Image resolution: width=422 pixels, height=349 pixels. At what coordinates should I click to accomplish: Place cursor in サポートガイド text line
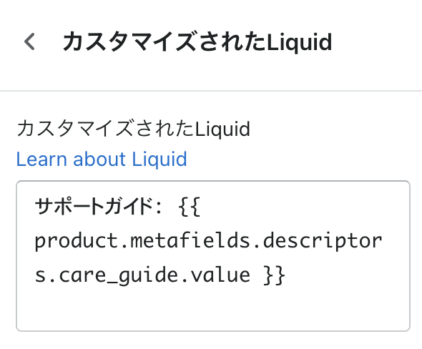pos(117,207)
